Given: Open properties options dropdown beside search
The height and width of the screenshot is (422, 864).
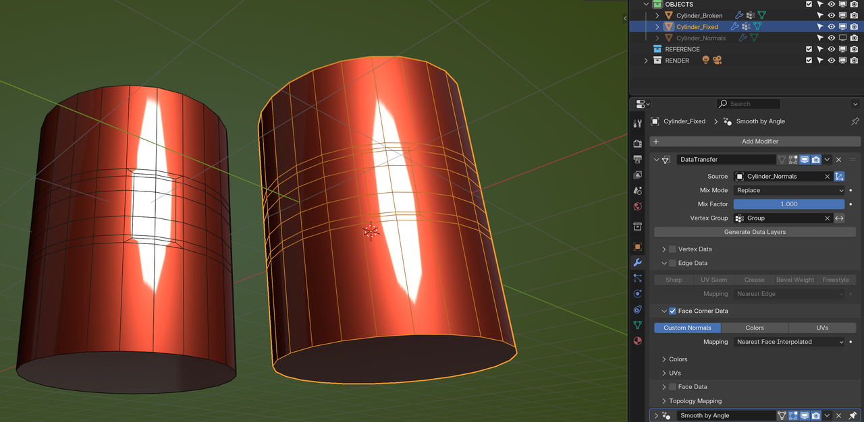Looking at the screenshot, I should [x=855, y=104].
